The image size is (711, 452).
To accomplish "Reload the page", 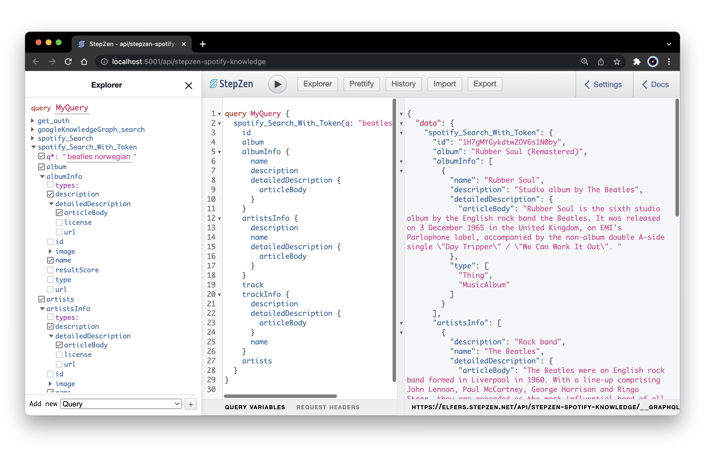I will tap(68, 61).
